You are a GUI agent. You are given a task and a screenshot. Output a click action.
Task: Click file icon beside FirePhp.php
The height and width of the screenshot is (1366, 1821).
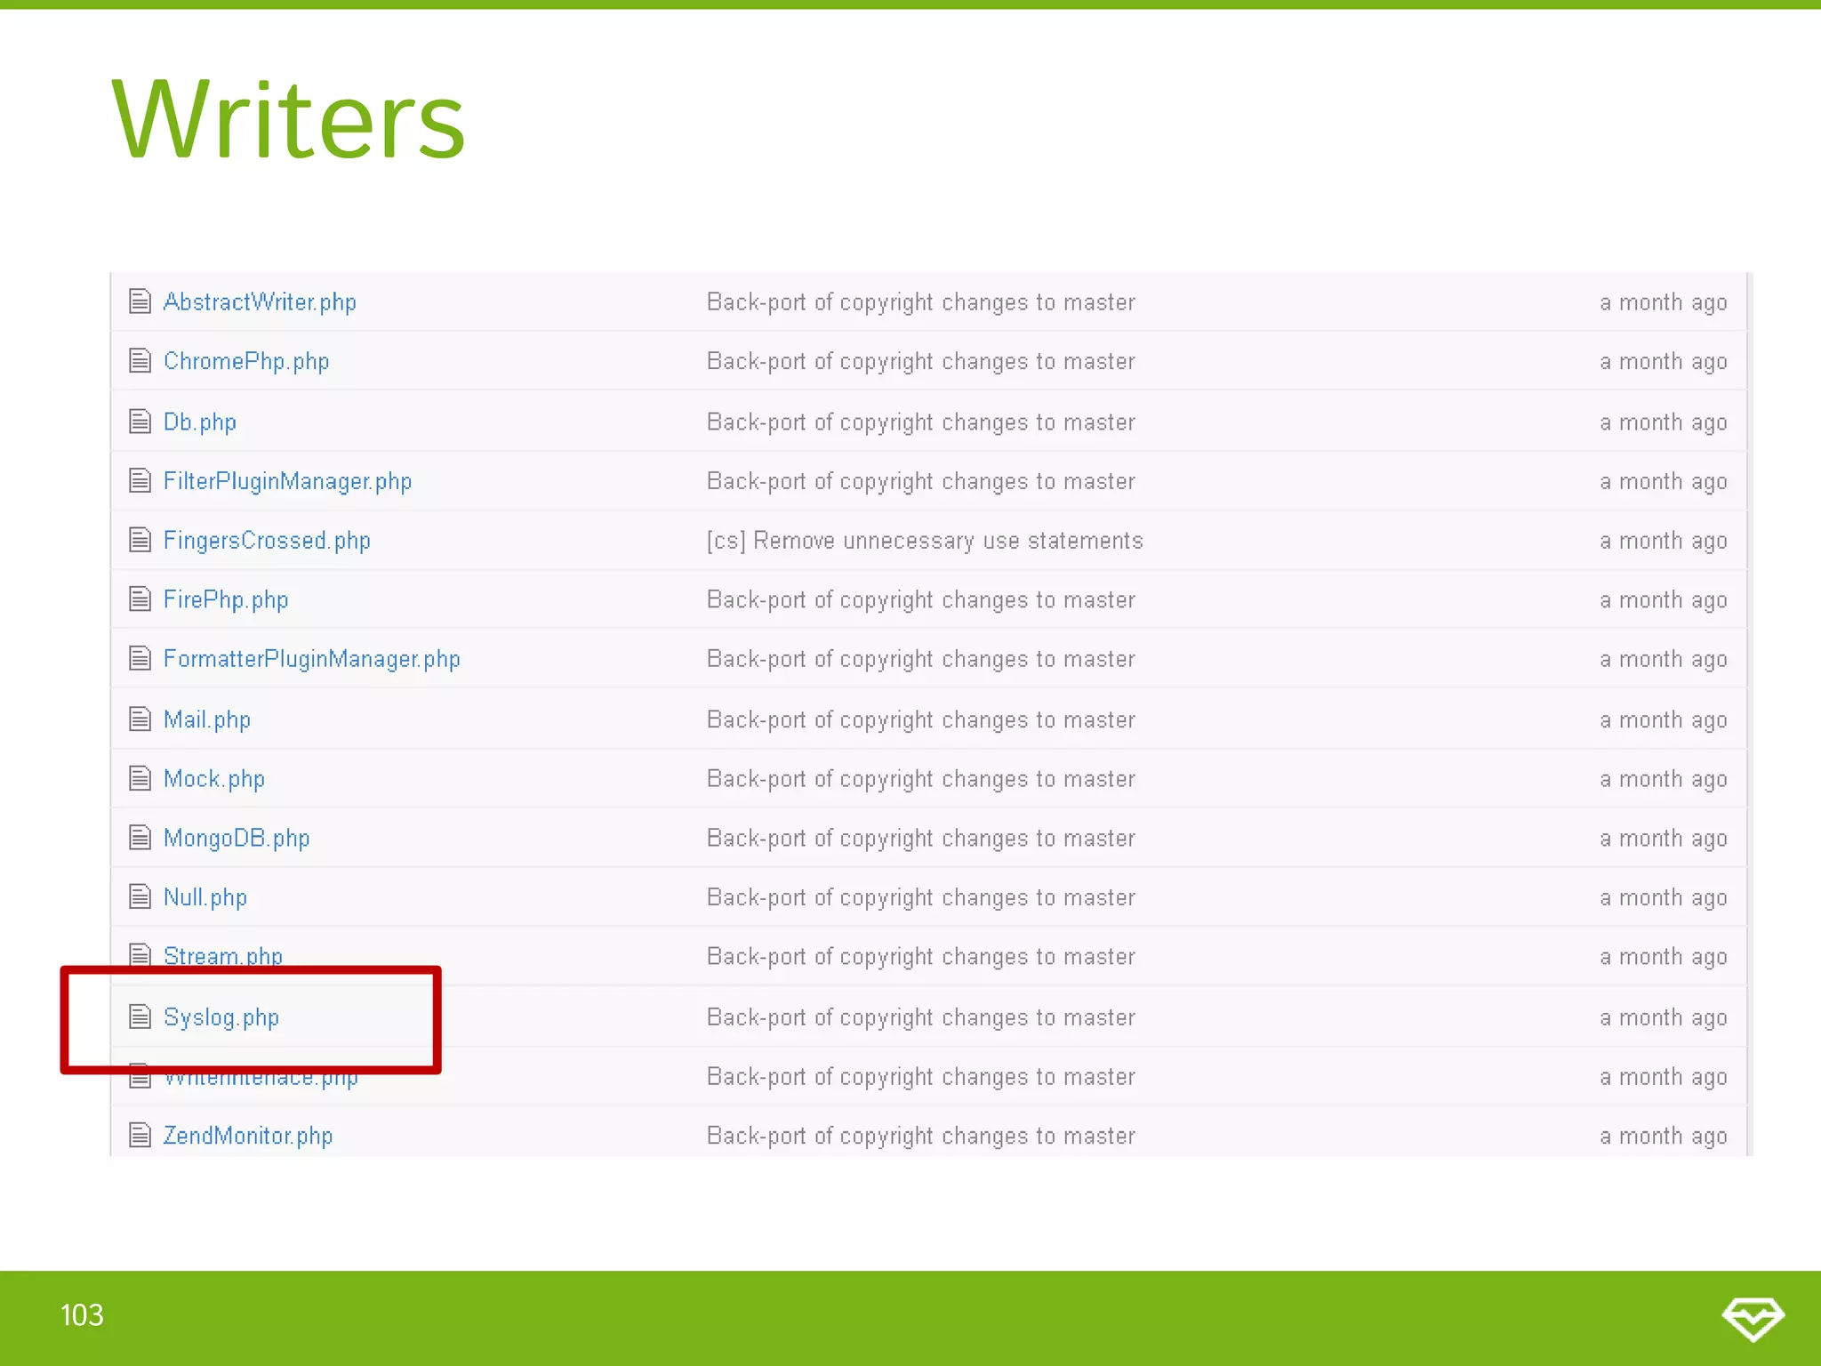tap(140, 599)
